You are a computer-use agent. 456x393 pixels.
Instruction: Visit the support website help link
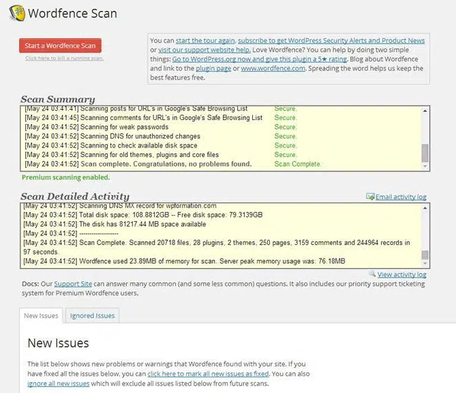coord(194,50)
